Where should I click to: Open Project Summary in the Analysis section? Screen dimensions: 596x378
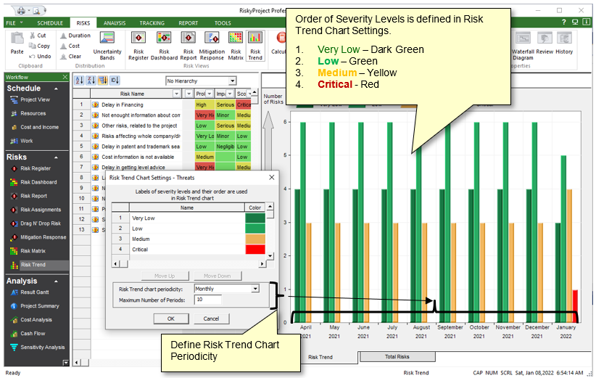coord(35,306)
